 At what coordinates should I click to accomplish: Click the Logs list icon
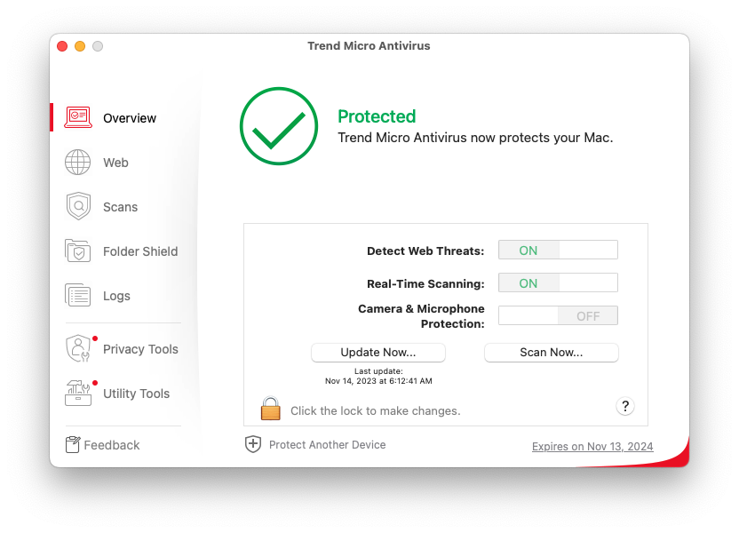pyautogui.click(x=78, y=296)
